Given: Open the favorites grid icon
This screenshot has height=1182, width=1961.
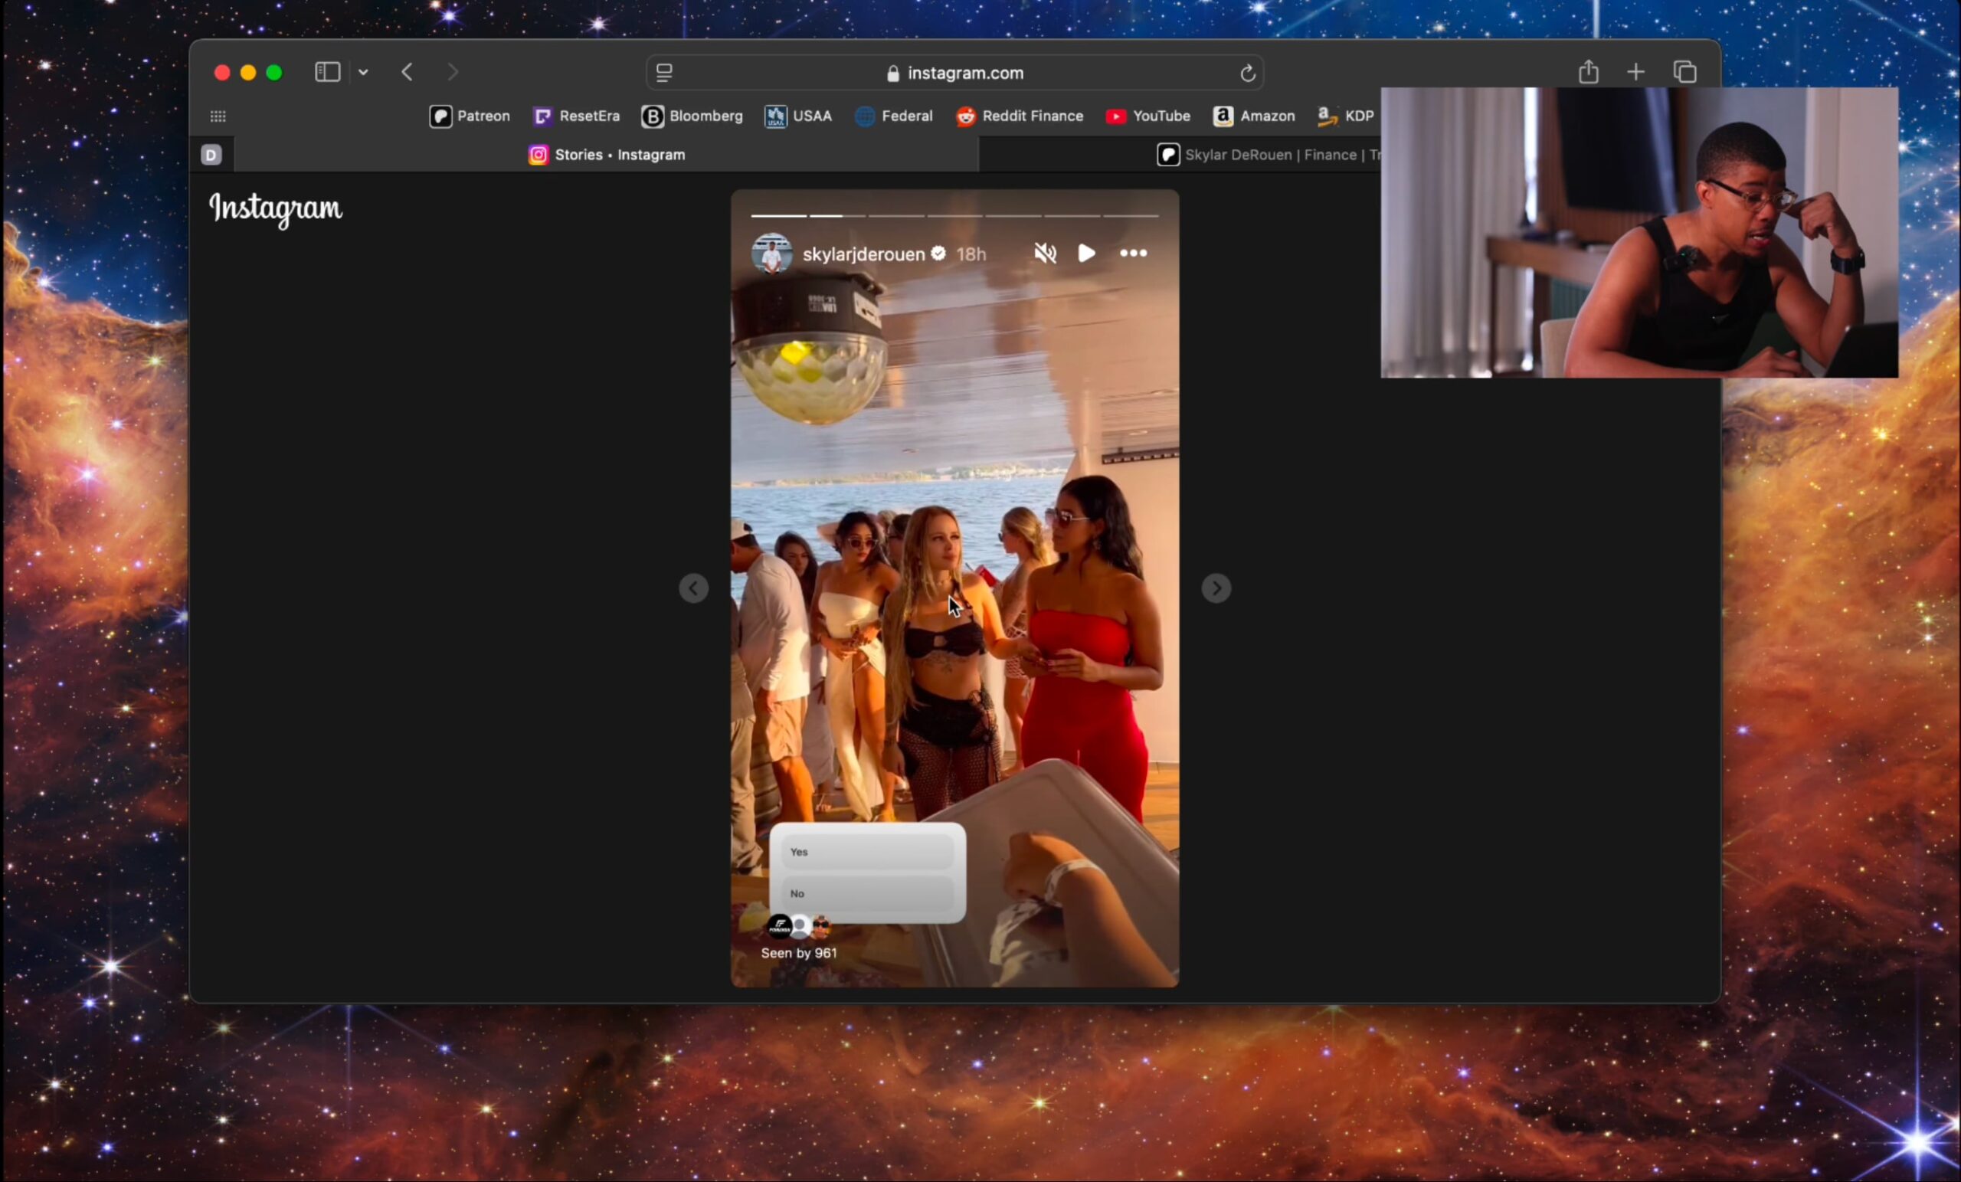Looking at the screenshot, I should pos(218,116).
